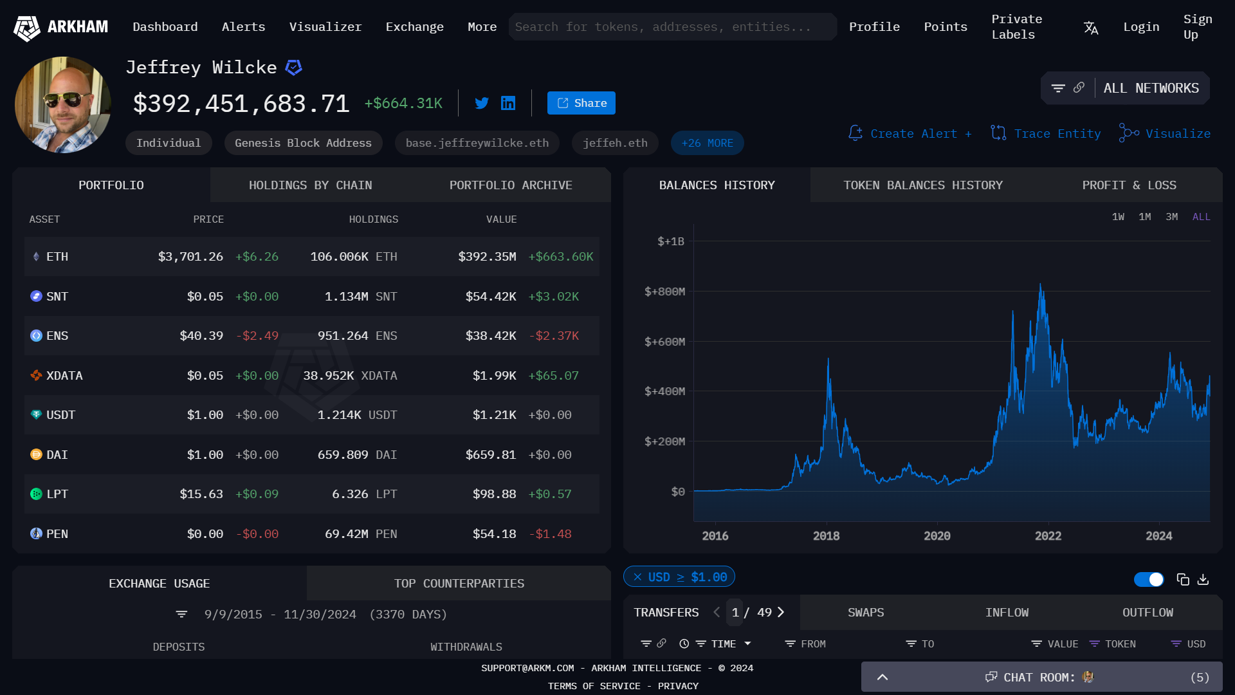Click the verified badge next to Jeffrey Wilcke

pyautogui.click(x=294, y=68)
